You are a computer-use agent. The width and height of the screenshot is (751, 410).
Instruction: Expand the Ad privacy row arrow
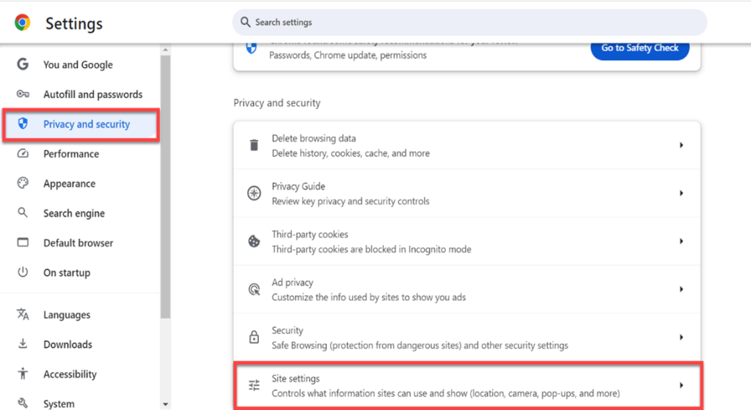pos(681,289)
